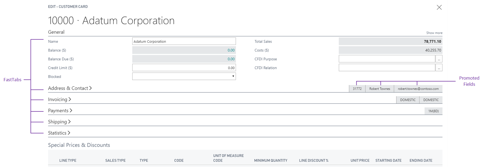Image resolution: width=483 pixels, height=167 pixels.
Task: Click the Credit Limit ($) label
Action: [60, 68]
